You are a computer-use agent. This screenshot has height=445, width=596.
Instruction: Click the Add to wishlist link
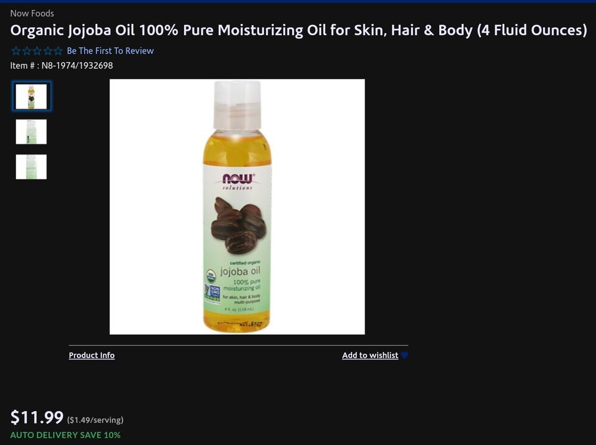tap(370, 356)
